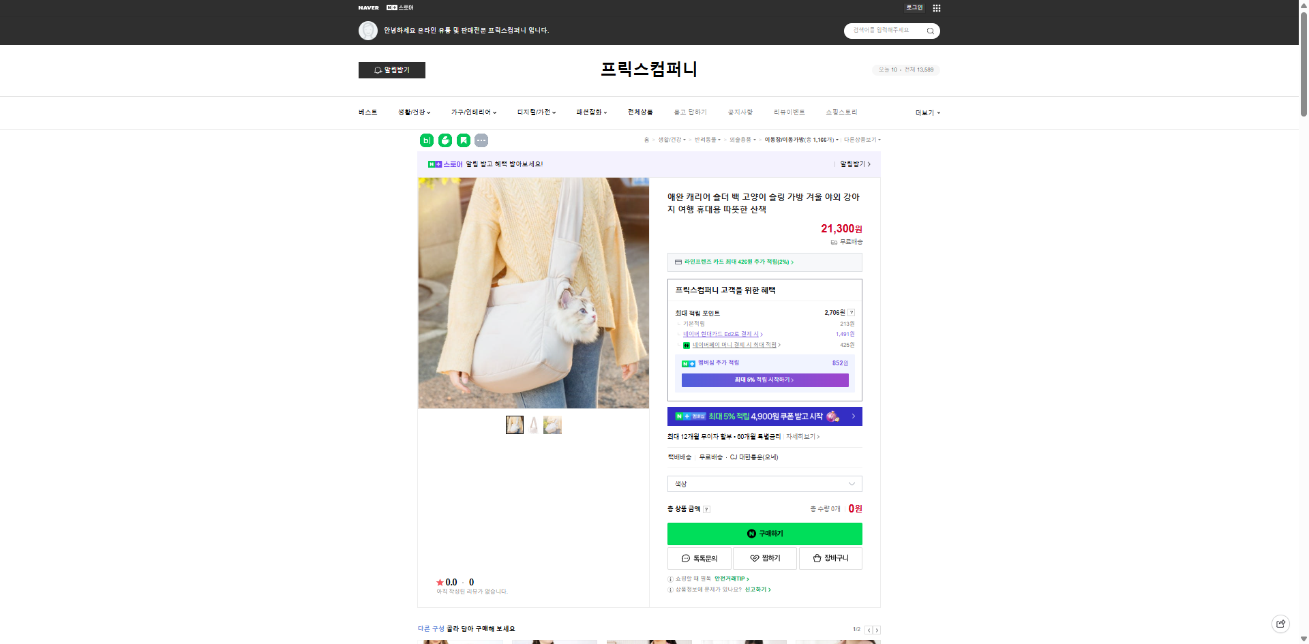The image size is (1309, 644).
Task: Click the green 구매하기 purchase button
Action: [x=764, y=534]
